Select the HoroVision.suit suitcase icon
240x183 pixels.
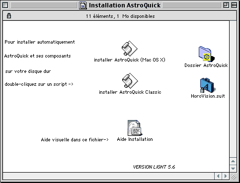[x=207, y=85]
